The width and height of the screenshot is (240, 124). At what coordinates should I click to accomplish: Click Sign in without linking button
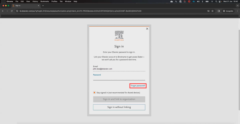pyautogui.click(x=119, y=107)
